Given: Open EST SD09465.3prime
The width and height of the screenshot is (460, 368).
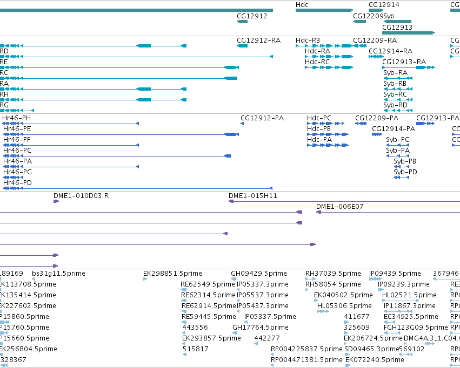Looking at the screenshot, I should point(372,350).
